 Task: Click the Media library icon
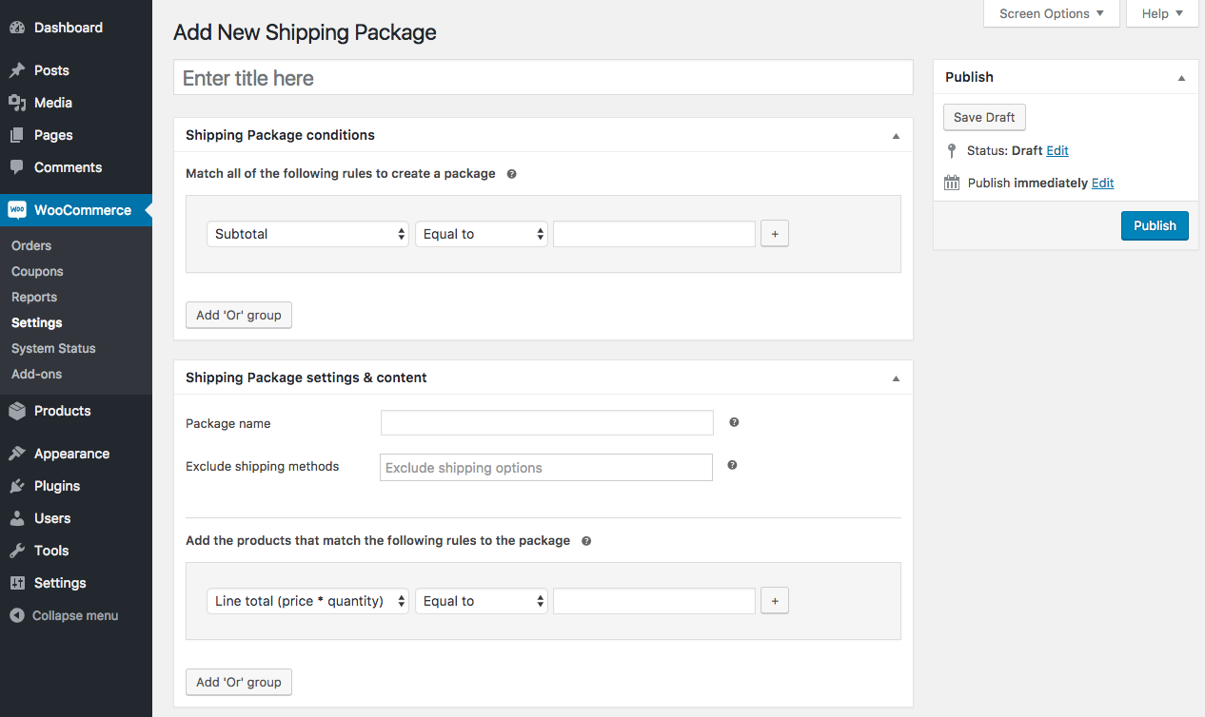[17, 103]
